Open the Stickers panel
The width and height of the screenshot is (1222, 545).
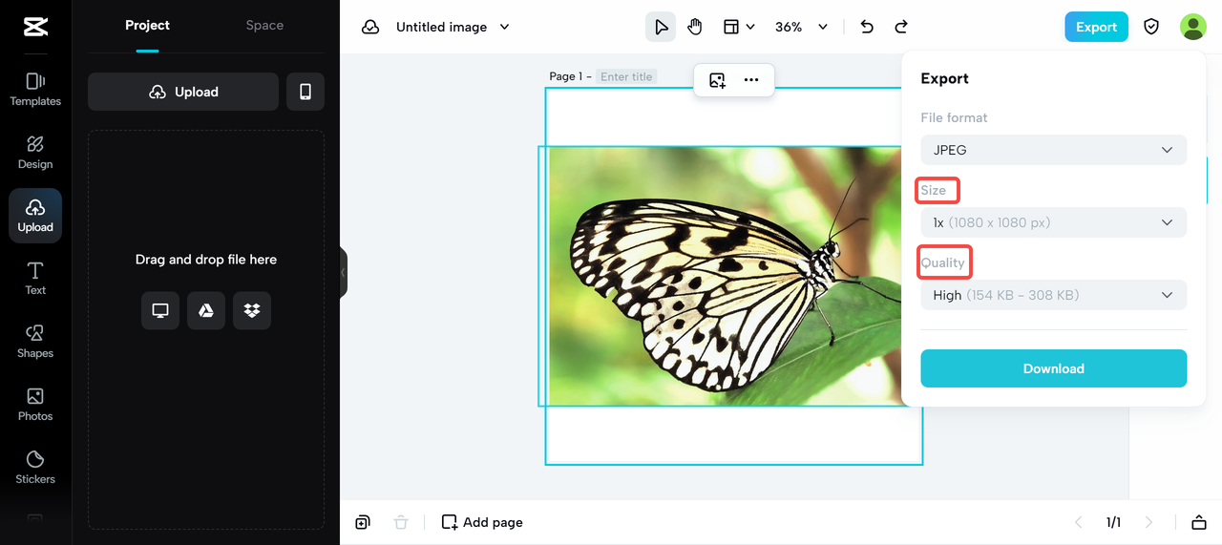tap(35, 468)
